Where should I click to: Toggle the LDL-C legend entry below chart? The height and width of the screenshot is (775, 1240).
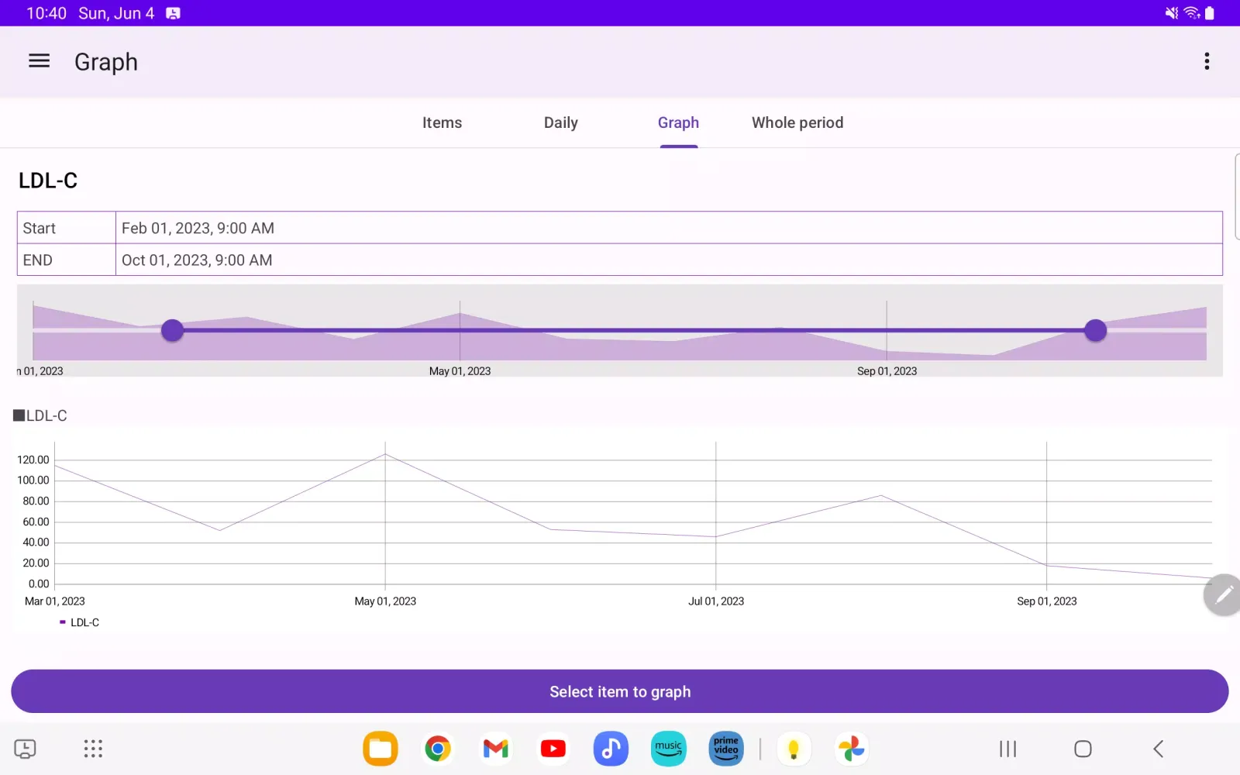(80, 622)
